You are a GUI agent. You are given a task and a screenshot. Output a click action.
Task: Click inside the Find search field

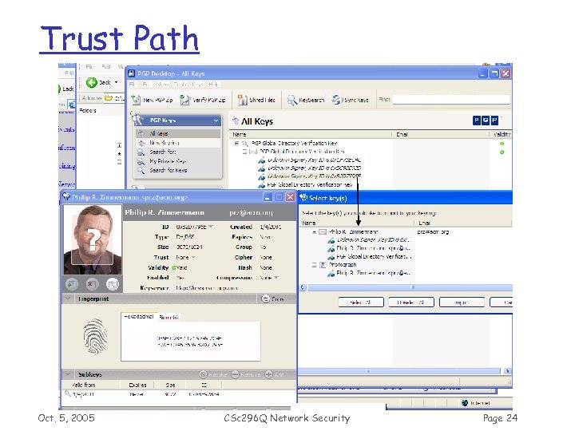(451, 99)
